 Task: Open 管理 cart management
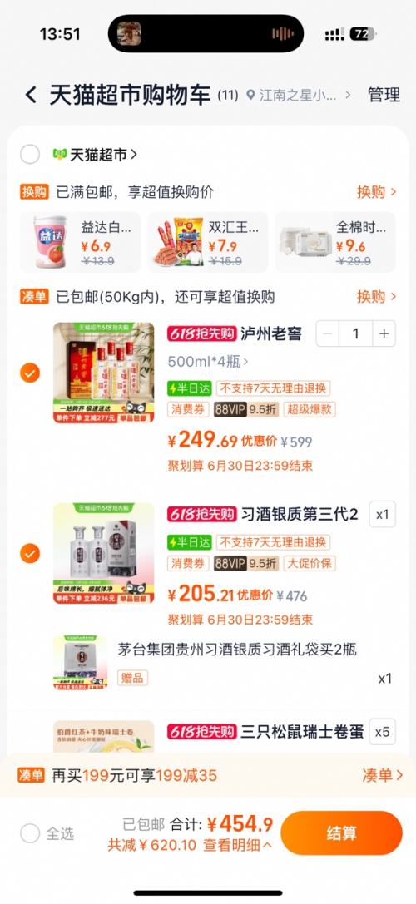384,95
